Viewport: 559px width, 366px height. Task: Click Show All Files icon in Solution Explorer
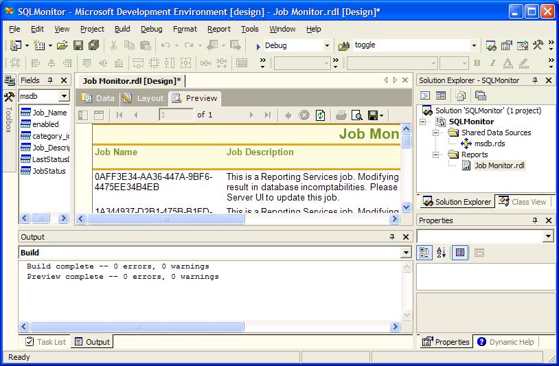pyautogui.click(x=461, y=95)
